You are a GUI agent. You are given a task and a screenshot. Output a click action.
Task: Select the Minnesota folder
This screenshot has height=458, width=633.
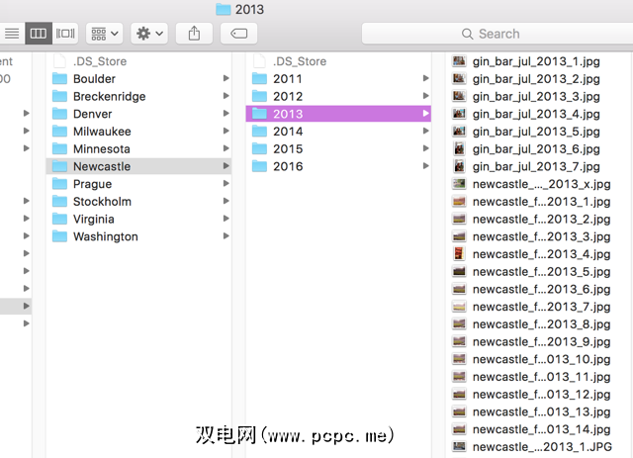[138, 148]
